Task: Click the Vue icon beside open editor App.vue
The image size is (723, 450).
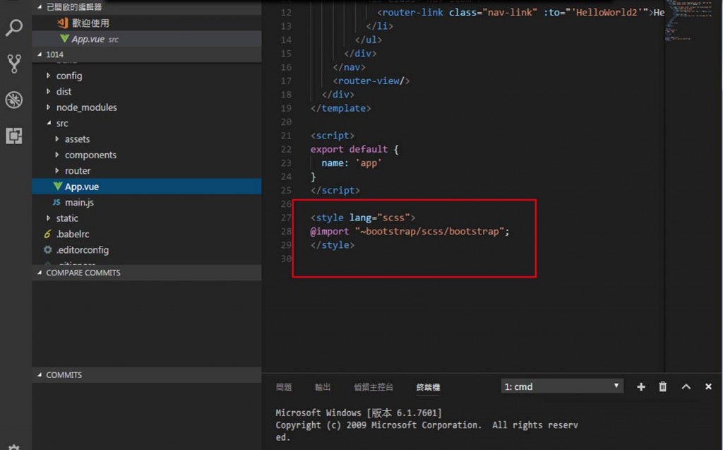Action: click(64, 39)
